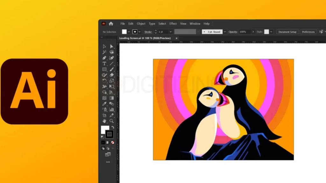Viewport: 326px width, 183px height.
Task: Open the Type menu
Action: [152, 24]
